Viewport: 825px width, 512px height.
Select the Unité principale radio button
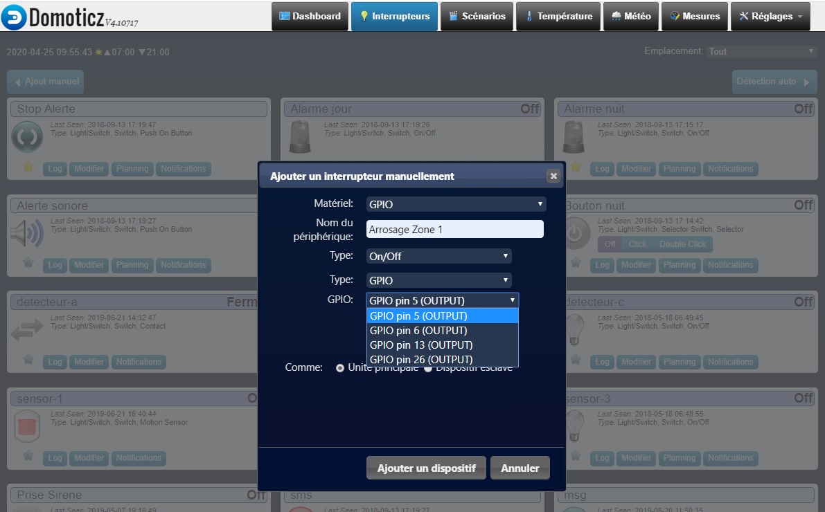(x=340, y=368)
